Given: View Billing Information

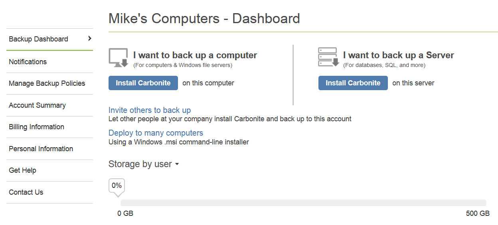Looking at the screenshot, I should 36,127.
